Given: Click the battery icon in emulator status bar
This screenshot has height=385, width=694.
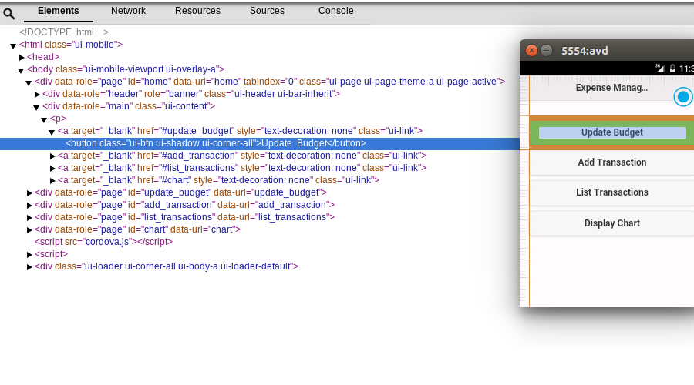Looking at the screenshot, I should point(672,68).
